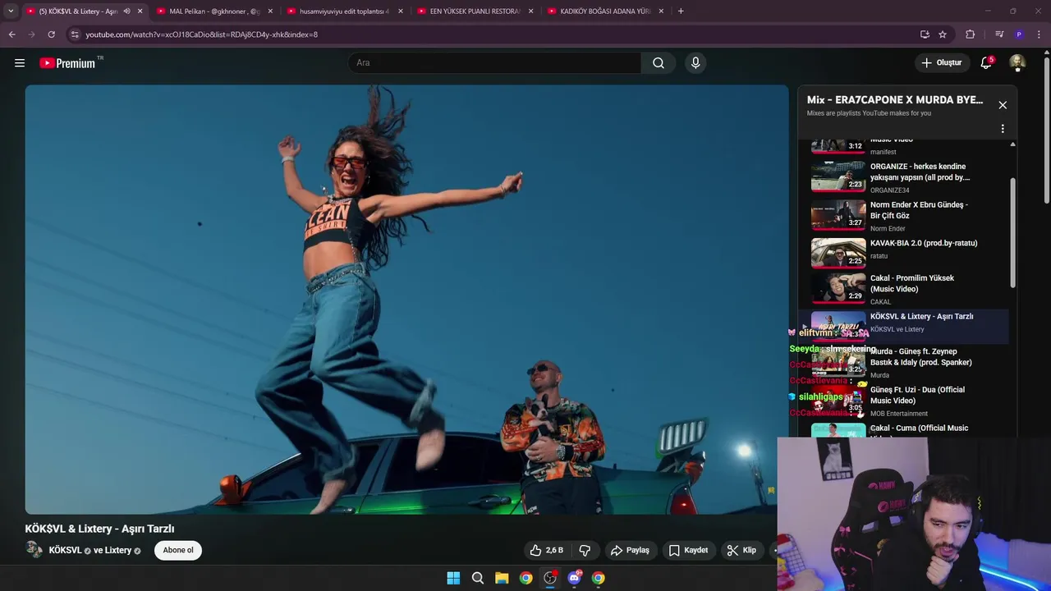The width and height of the screenshot is (1051, 591).
Task: Subscribe with Abone ol button
Action: (x=178, y=550)
